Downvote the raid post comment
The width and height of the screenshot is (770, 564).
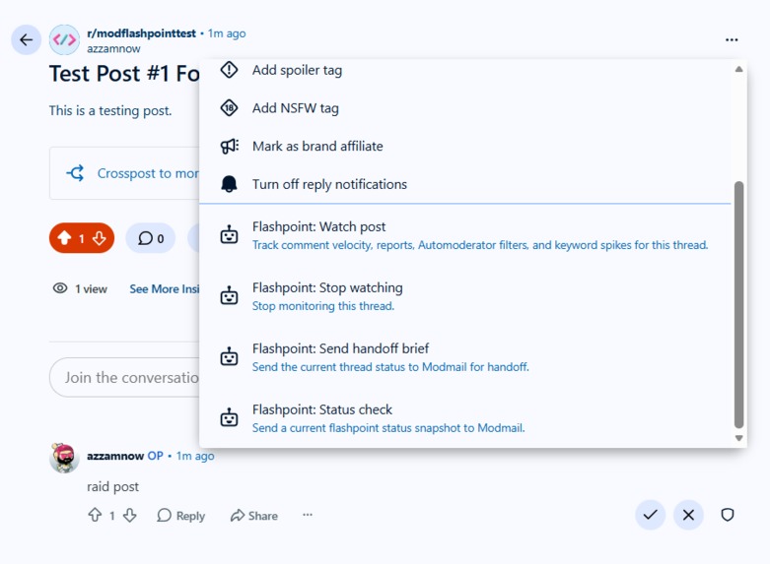129,515
